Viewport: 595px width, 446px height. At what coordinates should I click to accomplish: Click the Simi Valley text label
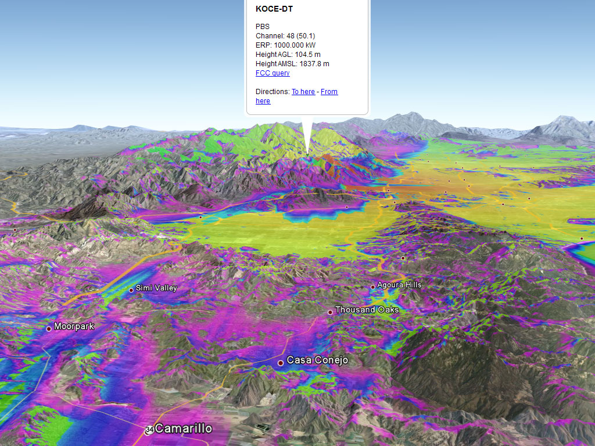click(156, 288)
